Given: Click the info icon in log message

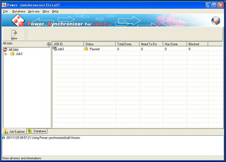Looking at the screenshot, I should coord(4,138).
